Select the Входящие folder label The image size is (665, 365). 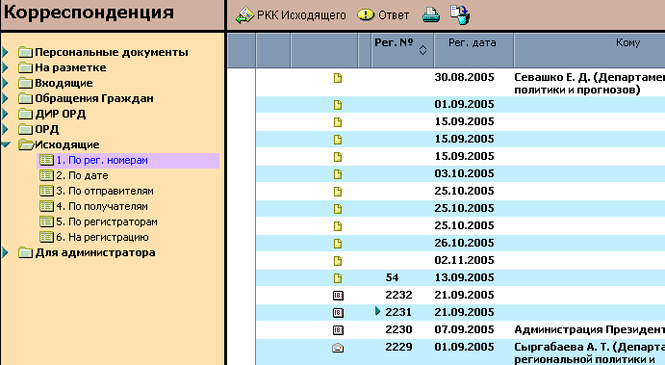(x=64, y=83)
